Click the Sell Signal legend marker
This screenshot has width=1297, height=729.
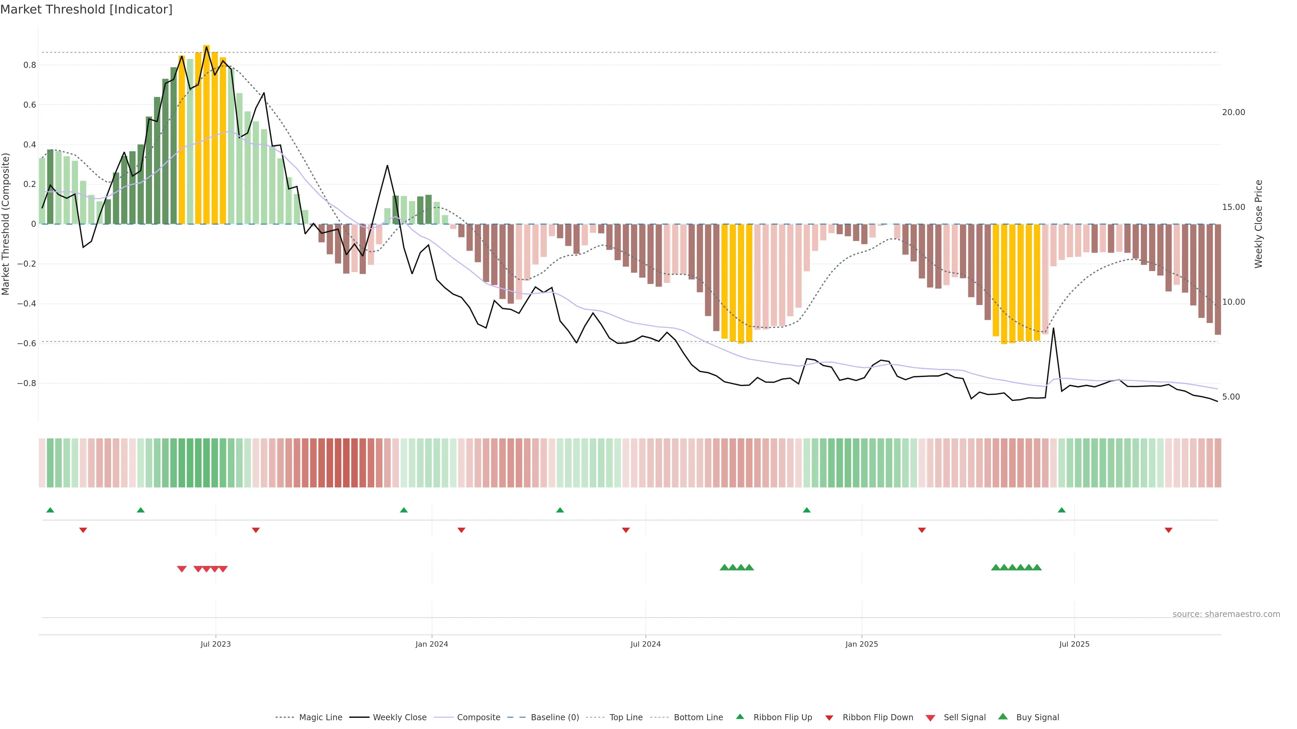[x=930, y=718]
